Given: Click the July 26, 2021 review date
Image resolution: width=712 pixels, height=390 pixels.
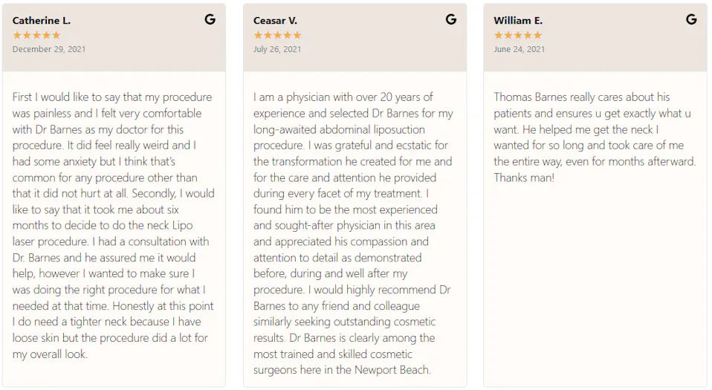Looking at the screenshot, I should coord(277,50).
